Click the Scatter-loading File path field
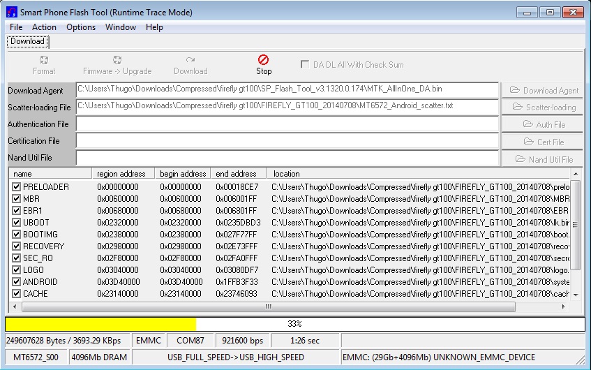Screen dimensions: 591x370 point(287,107)
